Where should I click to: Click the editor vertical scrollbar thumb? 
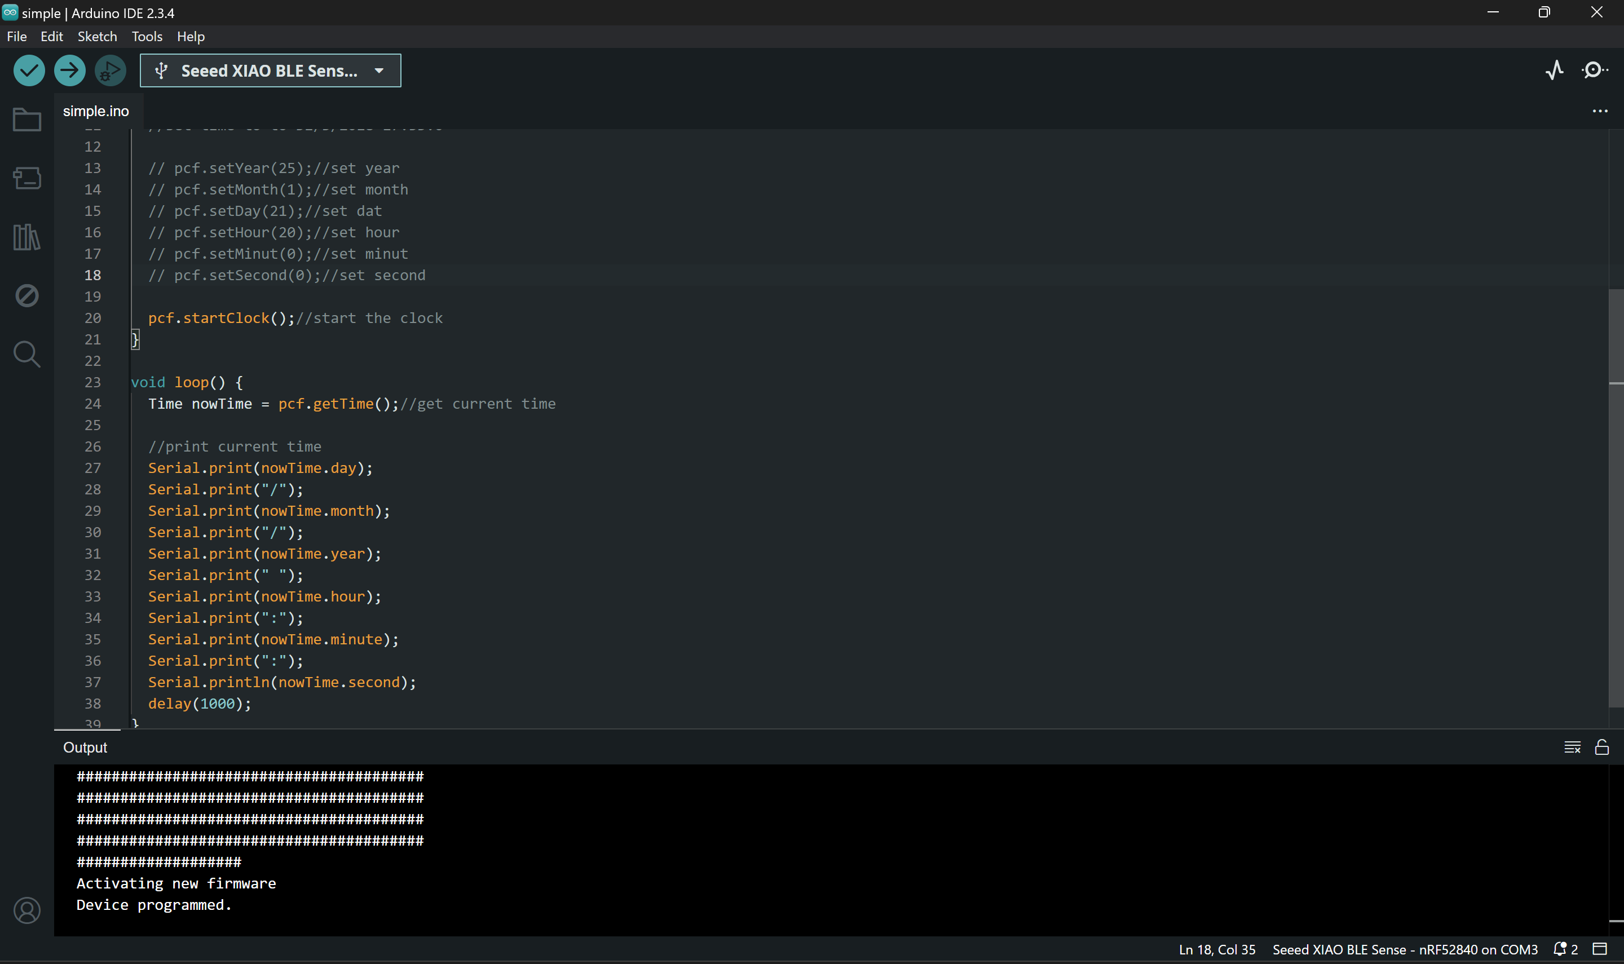[1616, 498]
